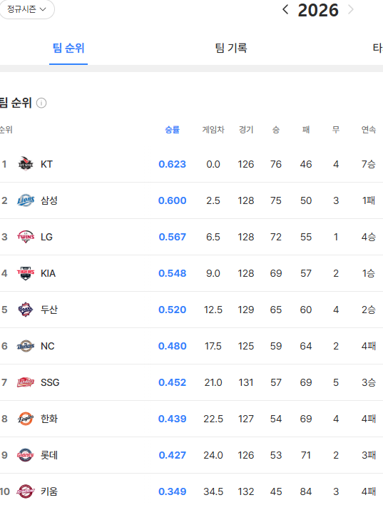
Task: Open the 롯데 team name link
Action: coord(49,455)
